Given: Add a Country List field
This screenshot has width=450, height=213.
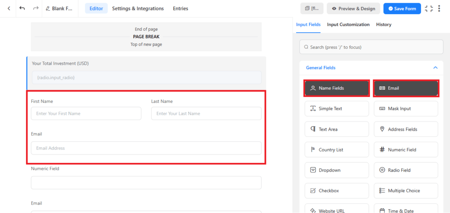Looking at the screenshot, I should coord(337,150).
